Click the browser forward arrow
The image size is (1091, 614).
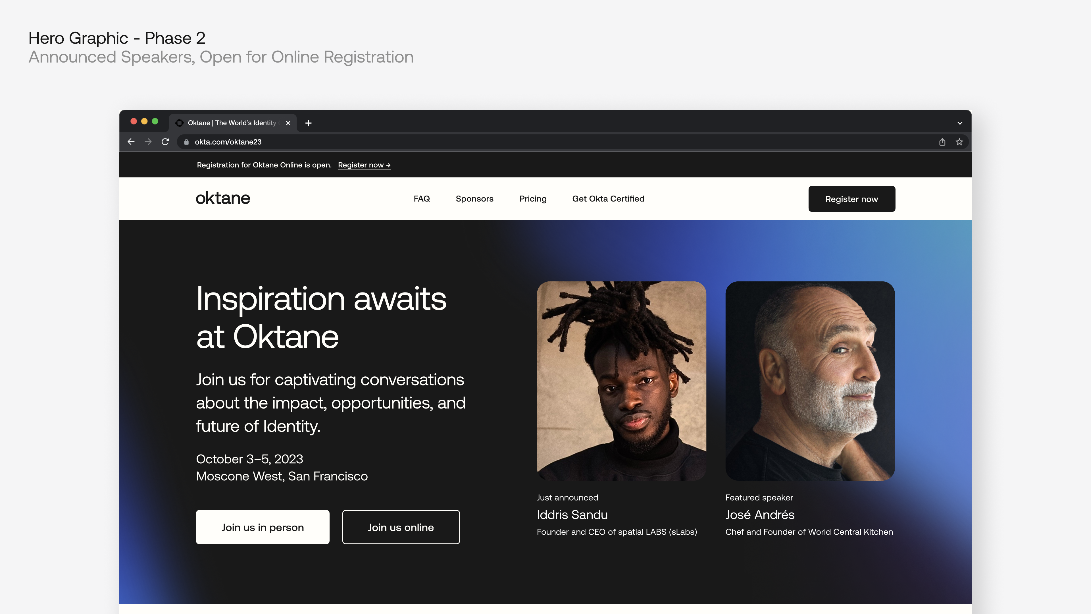coord(148,142)
